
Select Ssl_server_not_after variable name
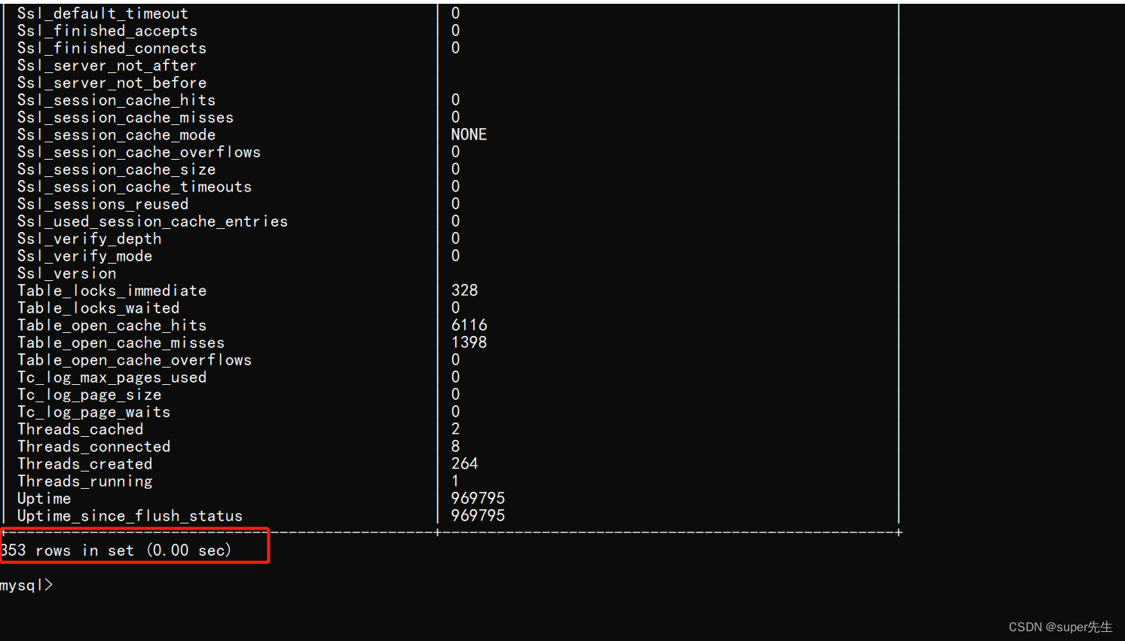(x=107, y=66)
